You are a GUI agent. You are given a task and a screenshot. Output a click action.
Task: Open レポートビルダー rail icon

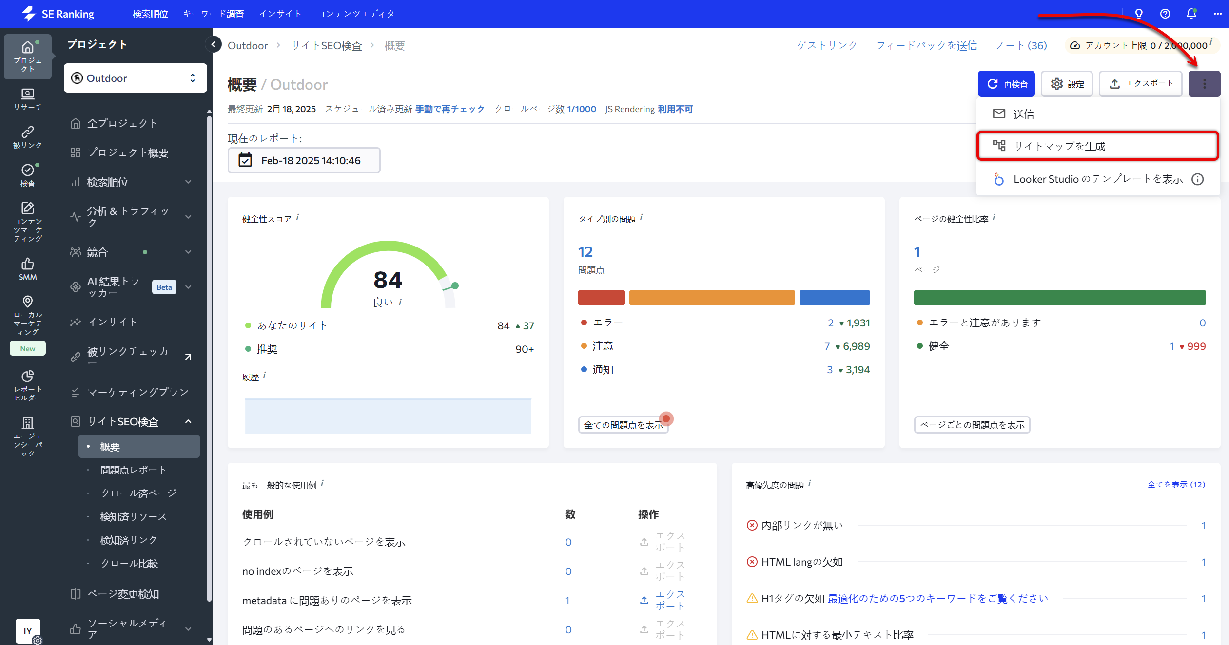[x=28, y=385]
